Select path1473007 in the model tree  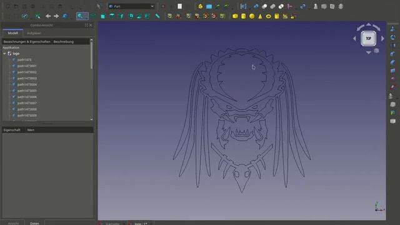(27, 103)
